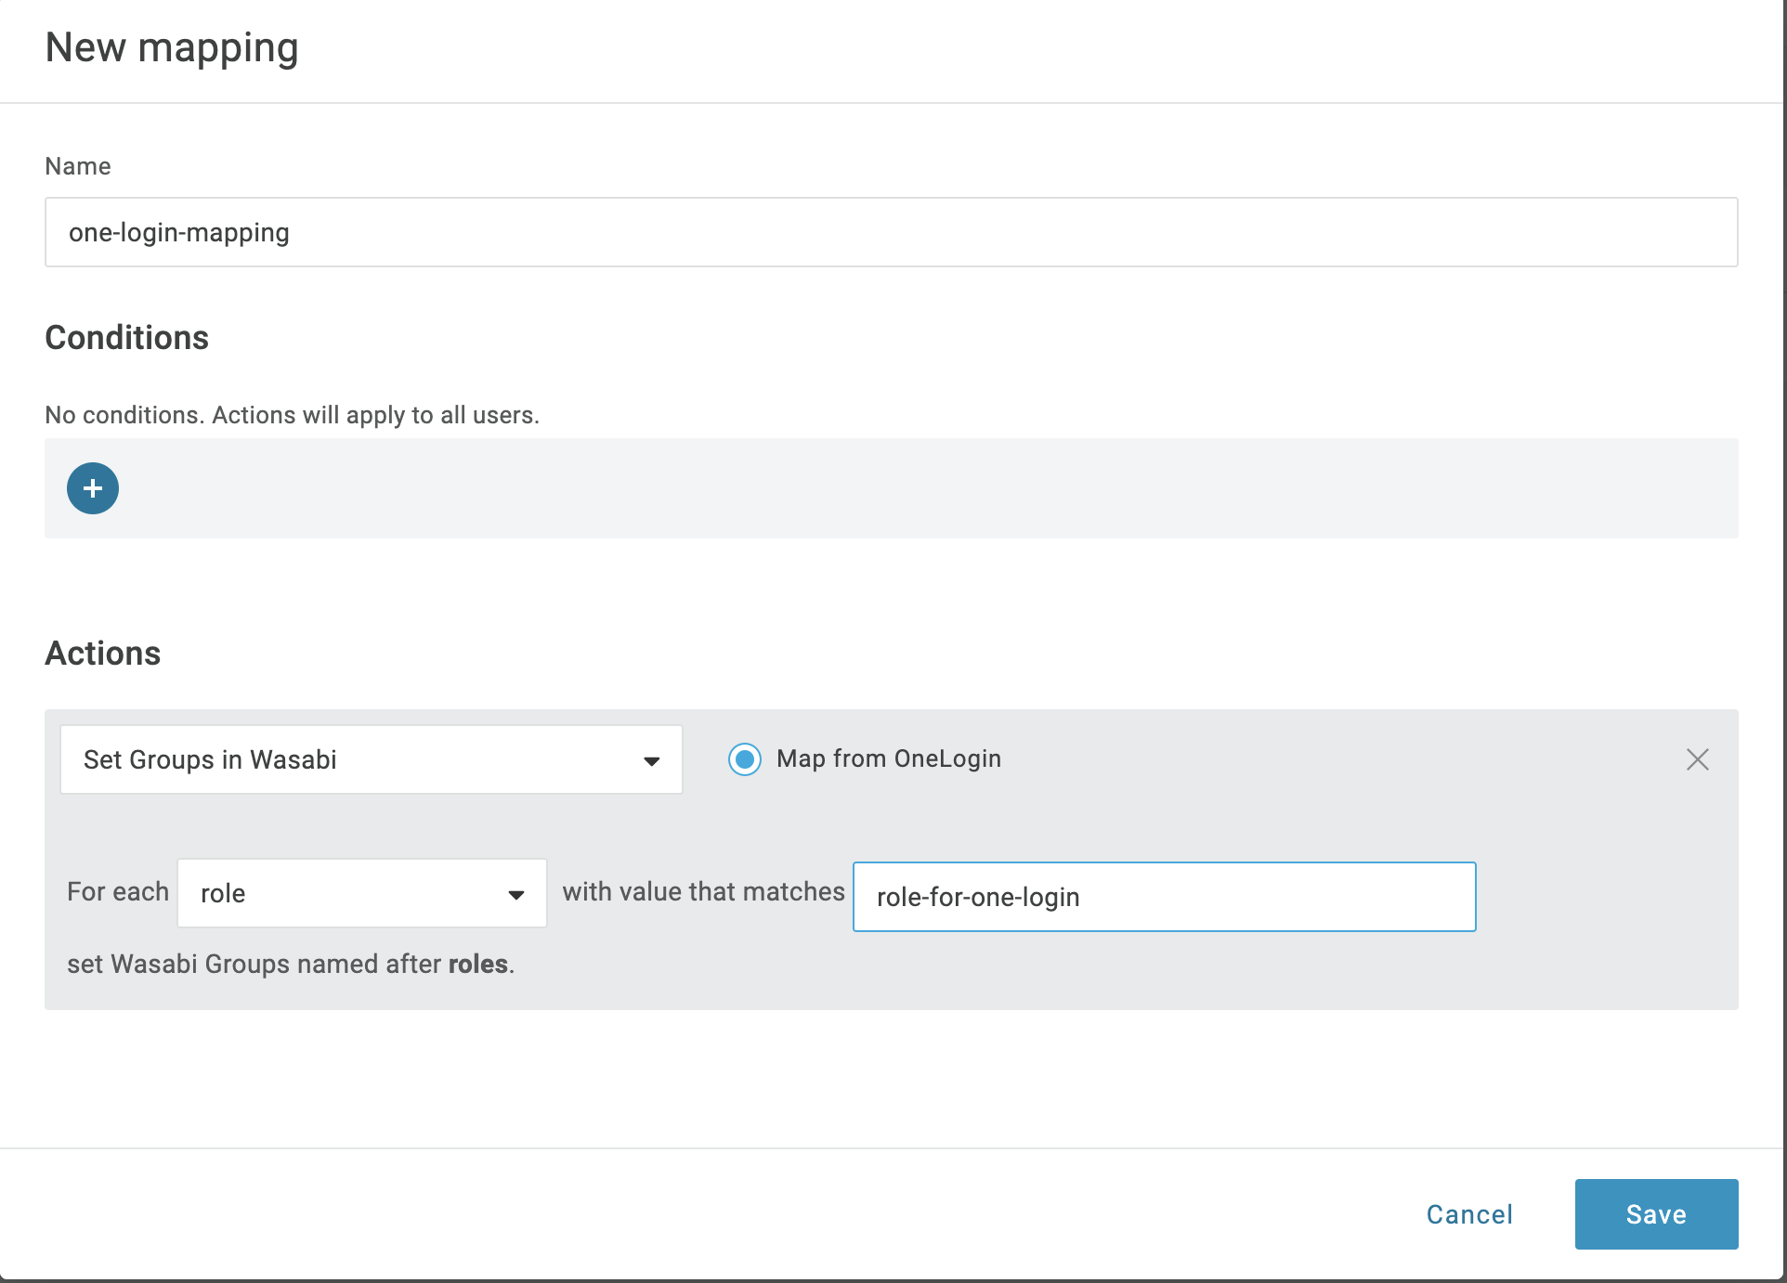Click the Name field with one-login-mapping
Viewport: 1787px width, 1283px height.
[892, 232]
